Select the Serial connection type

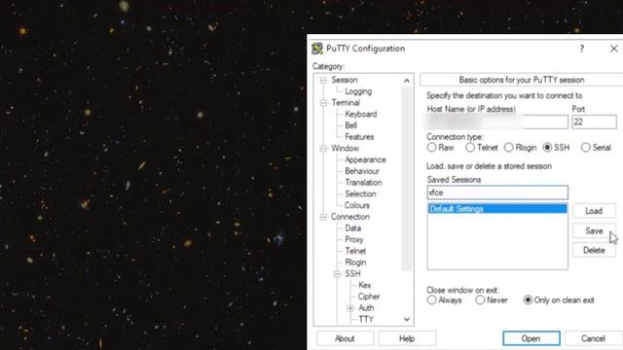tap(586, 148)
